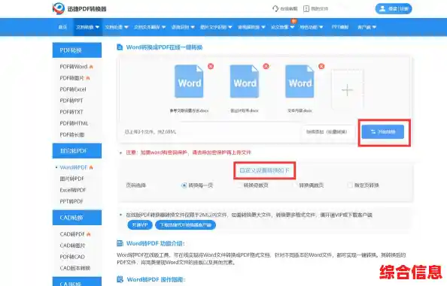This screenshot has width=447, height=286.
Task: Click the blue 开始转换 button
Action: pos(383,131)
